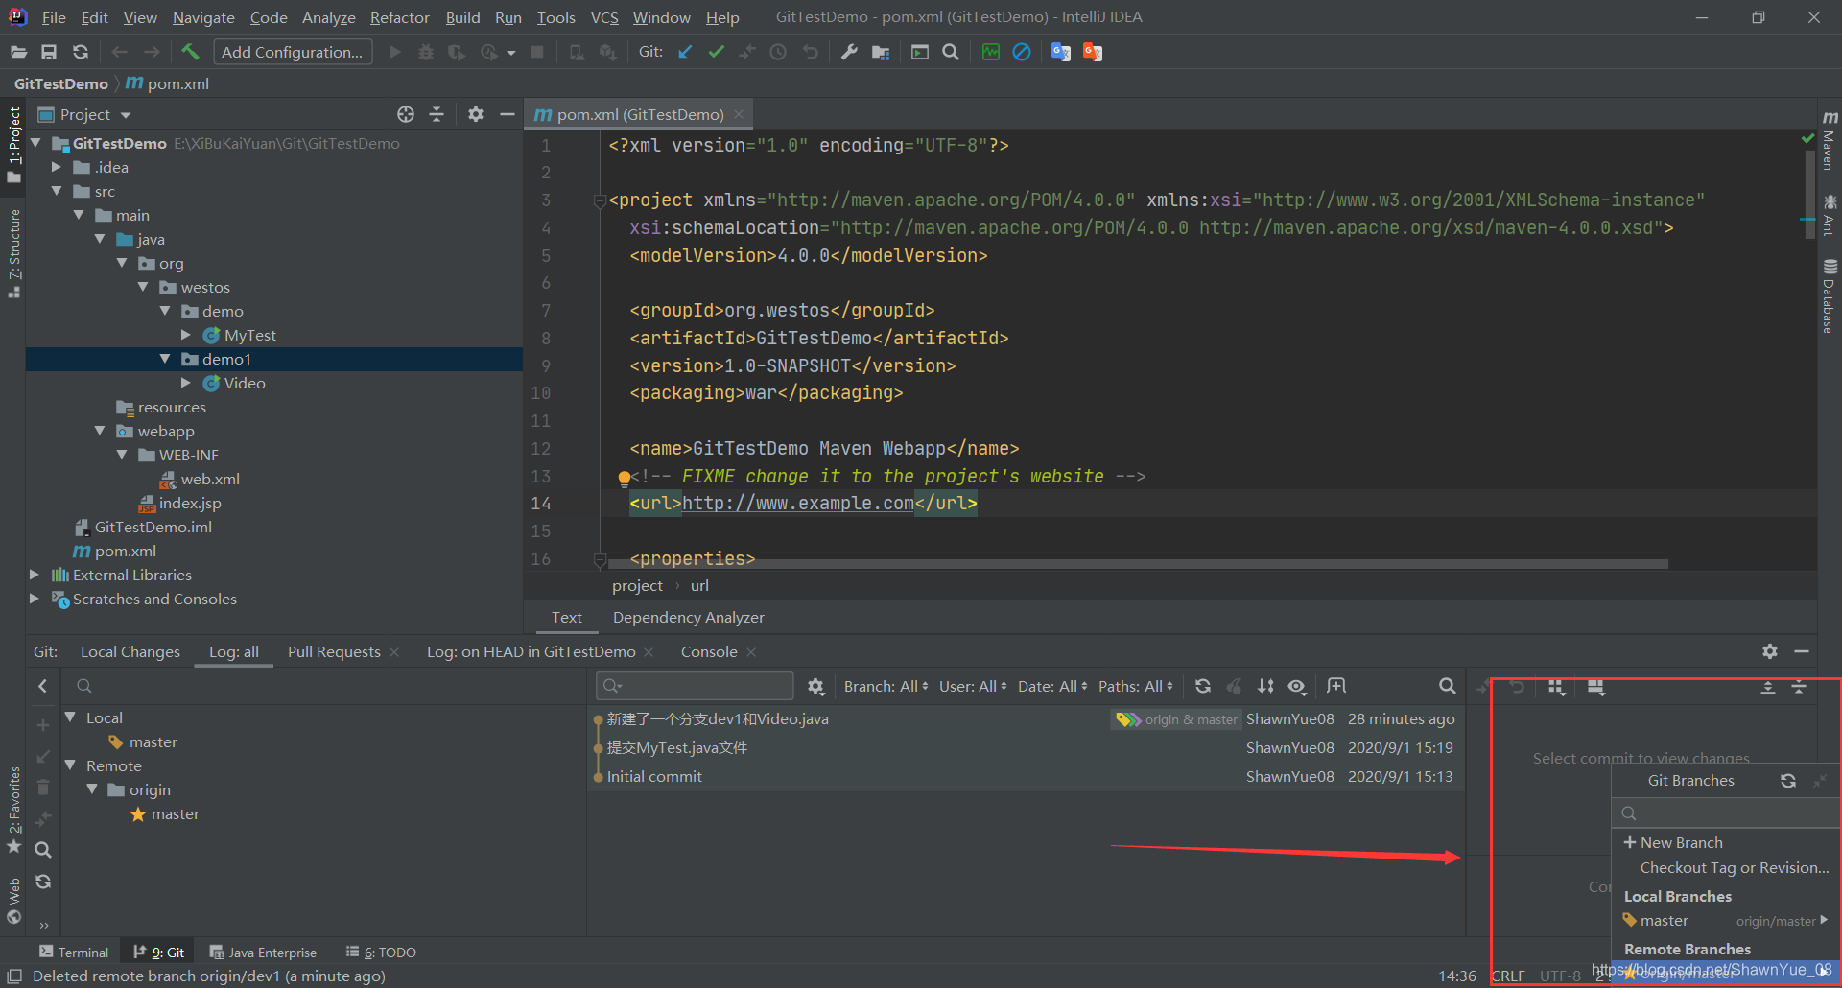Viewport: 1842px width, 988px height.
Task: Toggle the 2: Favorites side panel
Action: tap(13, 809)
